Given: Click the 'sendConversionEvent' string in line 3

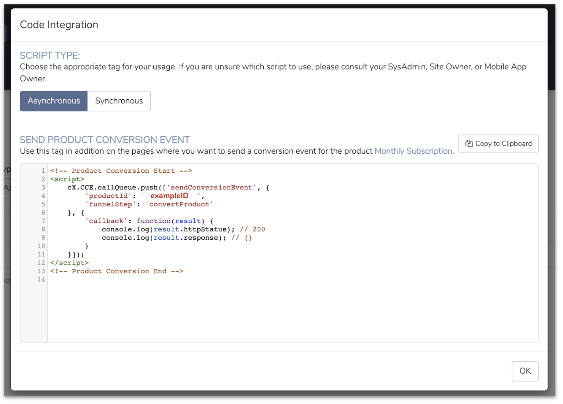Looking at the screenshot, I should (212, 188).
